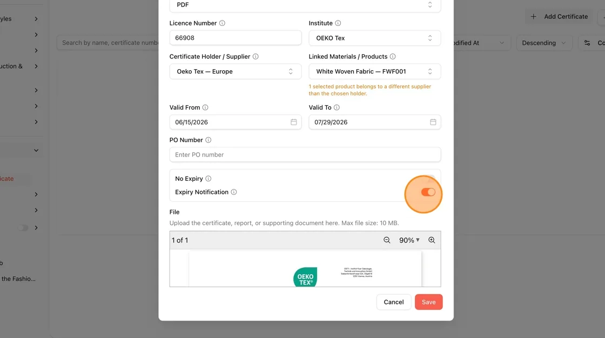
Task: Open the White Woven Fabric products dropdown
Action: [375, 71]
